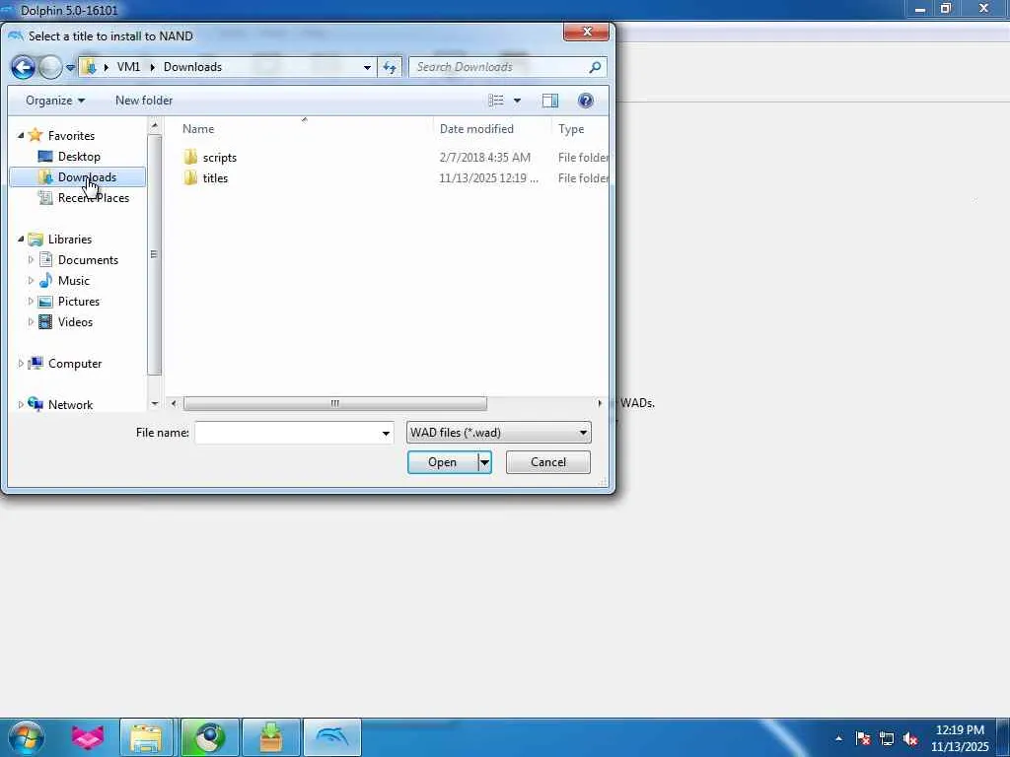Click the sidebar scrollbar down arrow

pos(155,403)
